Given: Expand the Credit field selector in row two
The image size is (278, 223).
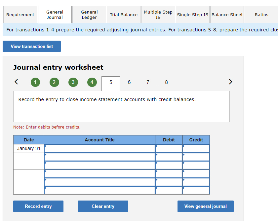Looking at the screenshot, I should [x=183, y=155].
